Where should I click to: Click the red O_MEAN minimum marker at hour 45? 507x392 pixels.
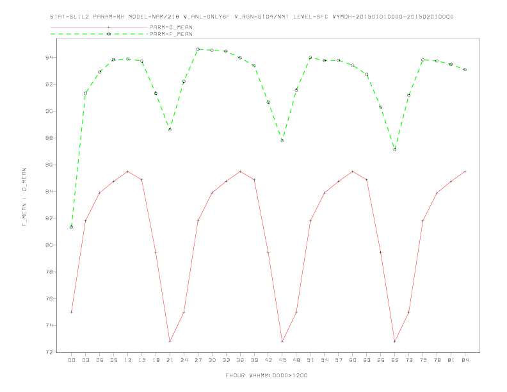point(282,341)
